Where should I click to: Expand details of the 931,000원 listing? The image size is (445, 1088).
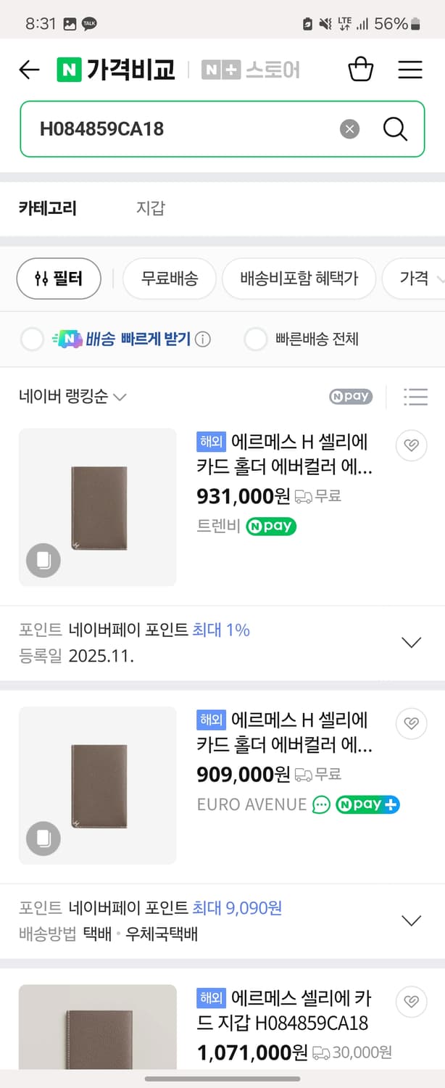411,642
